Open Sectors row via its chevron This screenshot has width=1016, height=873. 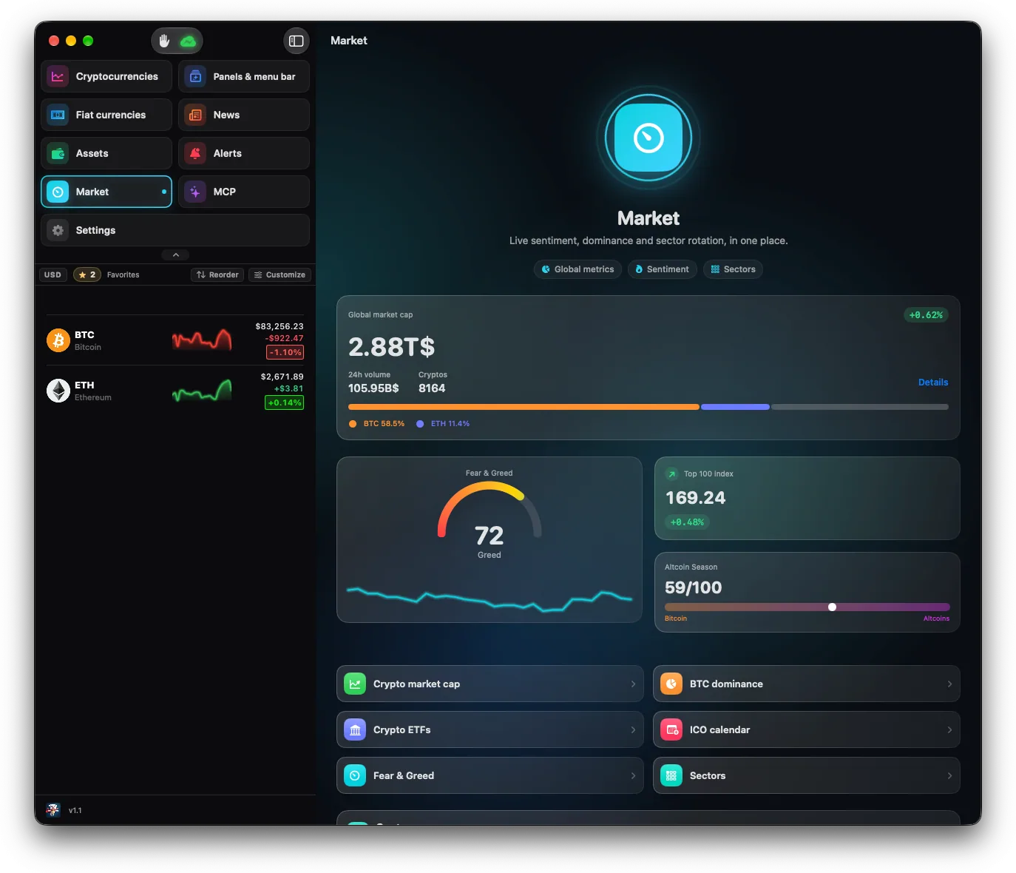949,775
